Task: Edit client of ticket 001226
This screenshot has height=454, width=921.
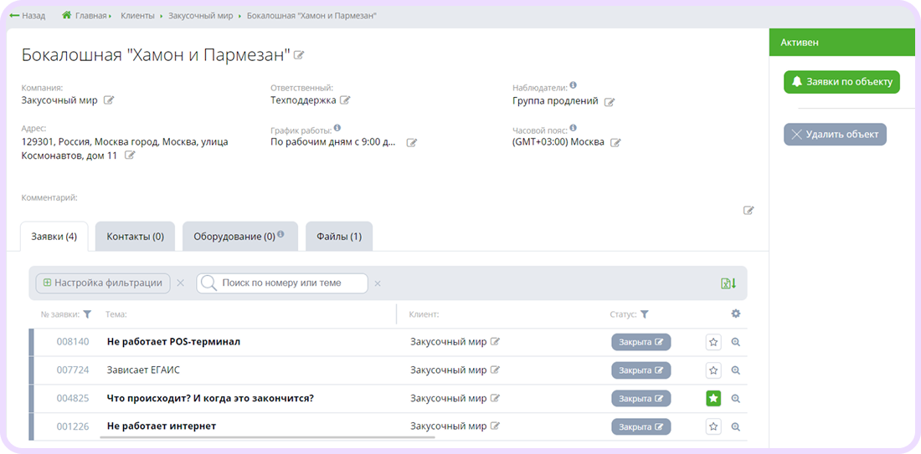Action: coord(495,426)
